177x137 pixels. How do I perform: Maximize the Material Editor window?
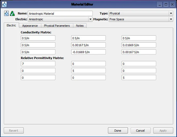(x=166, y=5)
